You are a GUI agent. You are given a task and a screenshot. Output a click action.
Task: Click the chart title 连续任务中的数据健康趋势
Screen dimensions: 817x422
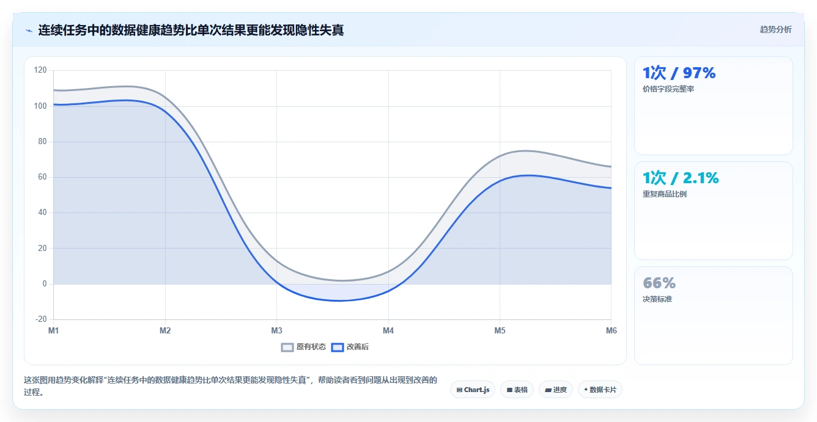tap(191, 30)
